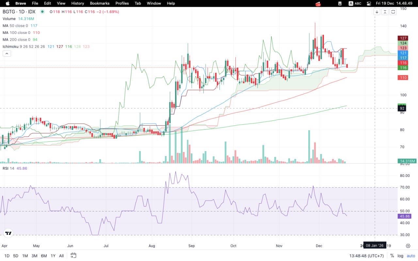Screen dimensions: 418x261
Task: Click the TradingView logo on chart
Action: coord(8,233)
